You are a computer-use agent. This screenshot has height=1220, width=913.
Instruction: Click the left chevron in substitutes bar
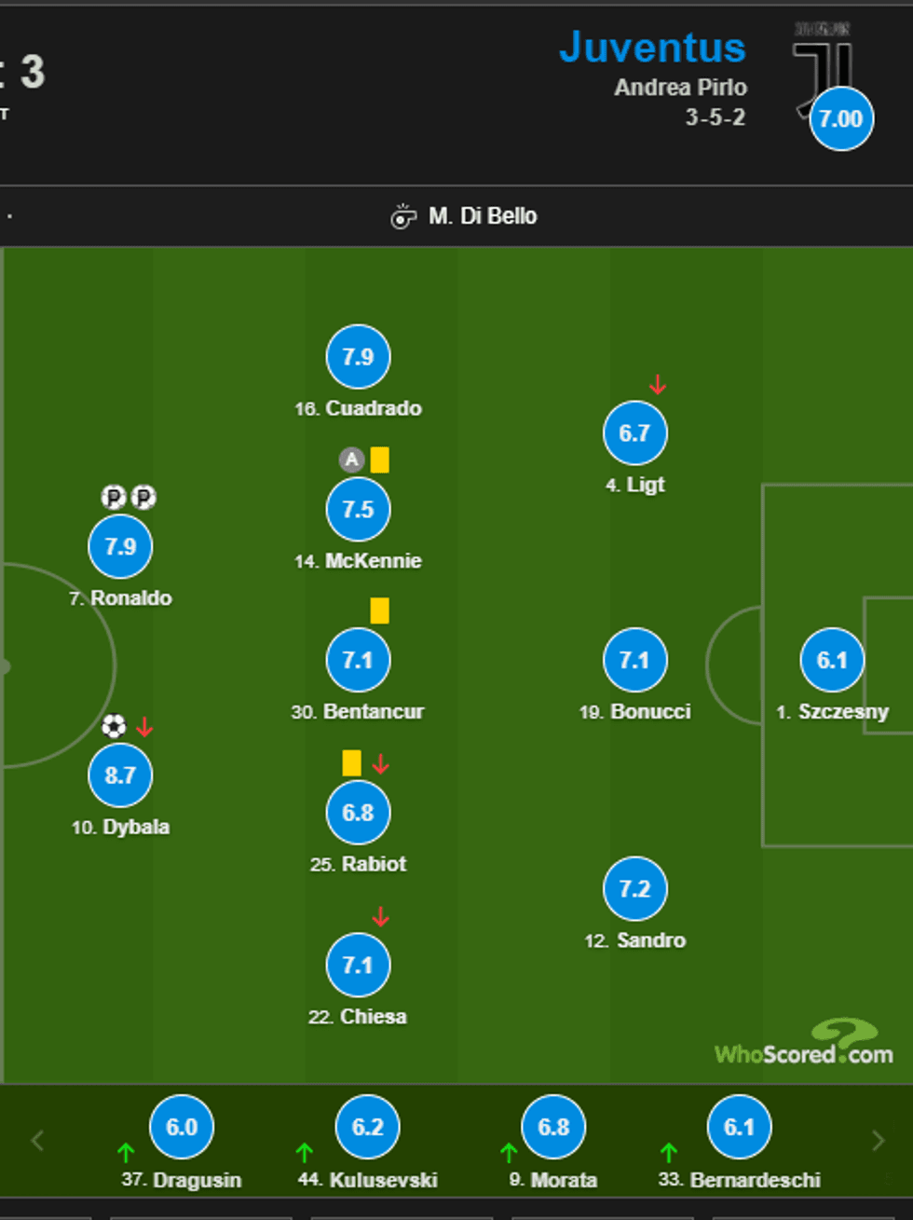point(37,1139)
